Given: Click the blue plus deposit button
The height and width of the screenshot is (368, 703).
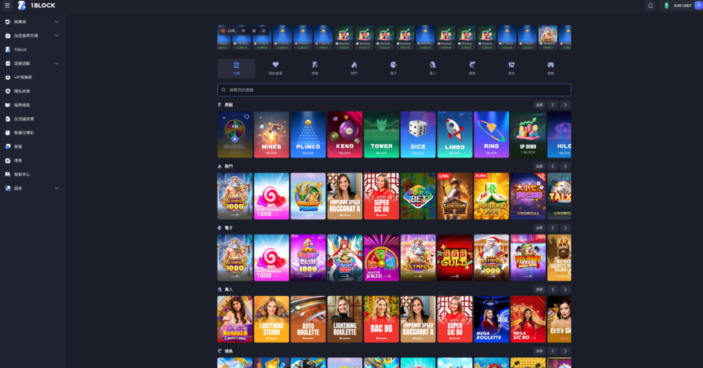Looking at the screenshot, I should pyautogui.click(x=697, y=5).
